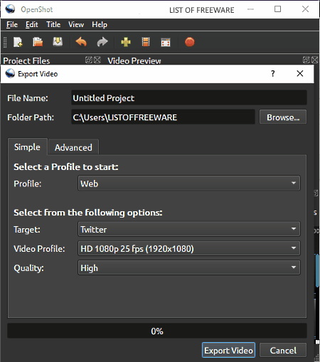Switch to the Advanced tab
320x362 pixels.
[73, 147]
